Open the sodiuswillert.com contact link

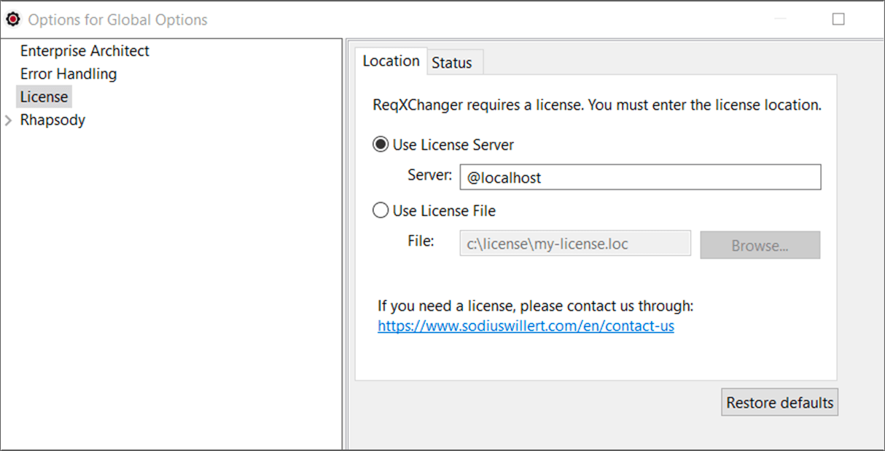[x=525, y=326]
